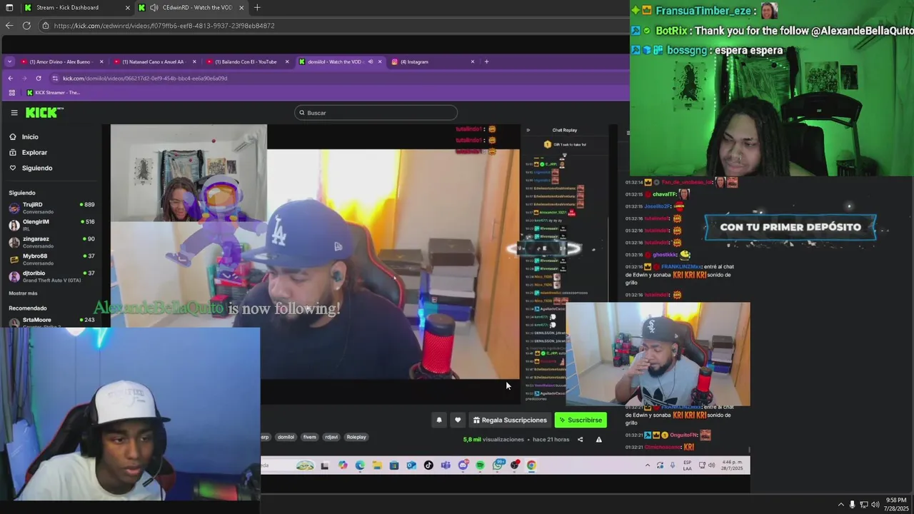Open Chrome in inner taskbar
This screenshot has width=914, height=514.
point(531,465)
